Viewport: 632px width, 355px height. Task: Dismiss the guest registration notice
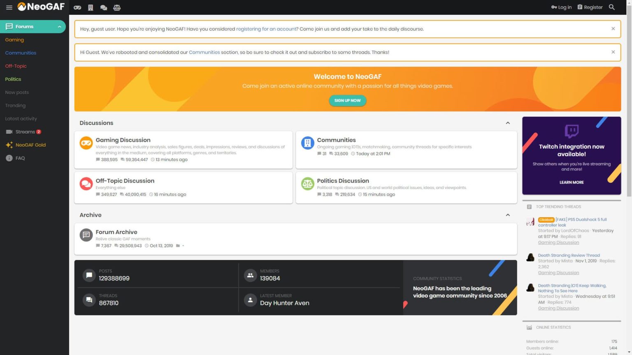click(x=613, y=29)
